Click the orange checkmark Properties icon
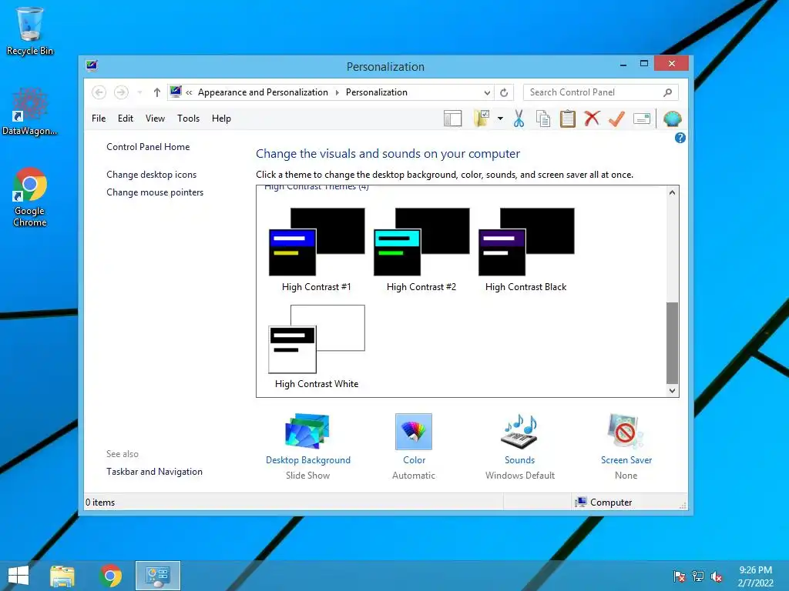This screenshot has width=789, height=591. tap(616, 119)
